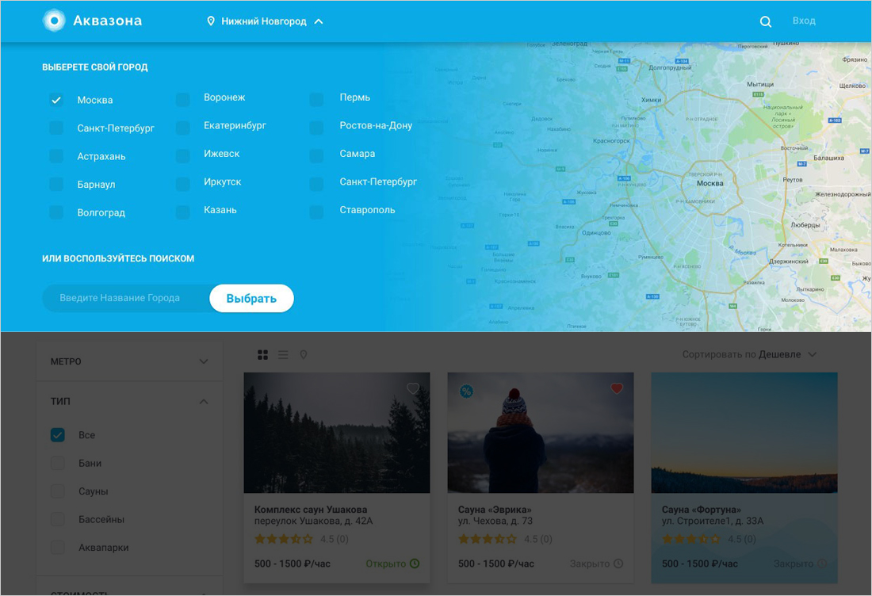Screen dimensions: 872x596
Task: Click the clock icon beside Закрыто on Сауна «Эврика»
Action: tap(618, 564)
